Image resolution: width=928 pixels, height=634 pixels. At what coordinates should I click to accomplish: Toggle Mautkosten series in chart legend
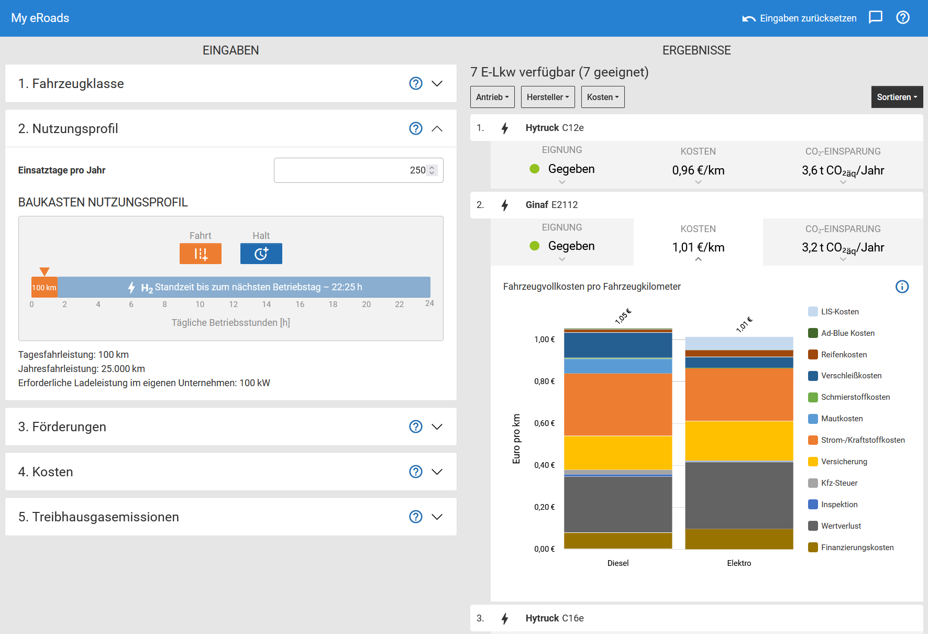tap(841, 419)
